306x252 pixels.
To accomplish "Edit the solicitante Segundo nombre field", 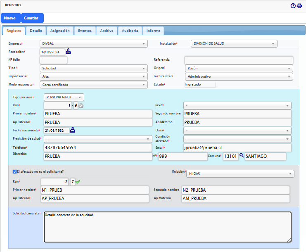I will click(x=237, y=114).
